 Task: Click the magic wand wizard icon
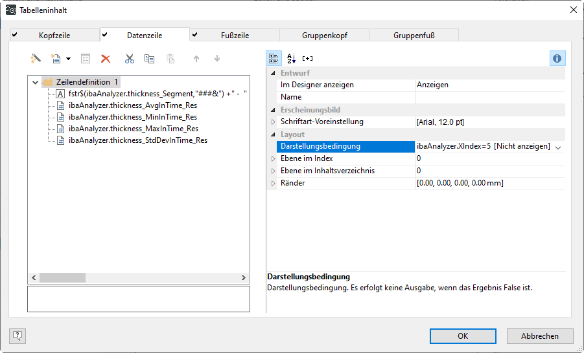pyautogui.click(x=36, y=59)
